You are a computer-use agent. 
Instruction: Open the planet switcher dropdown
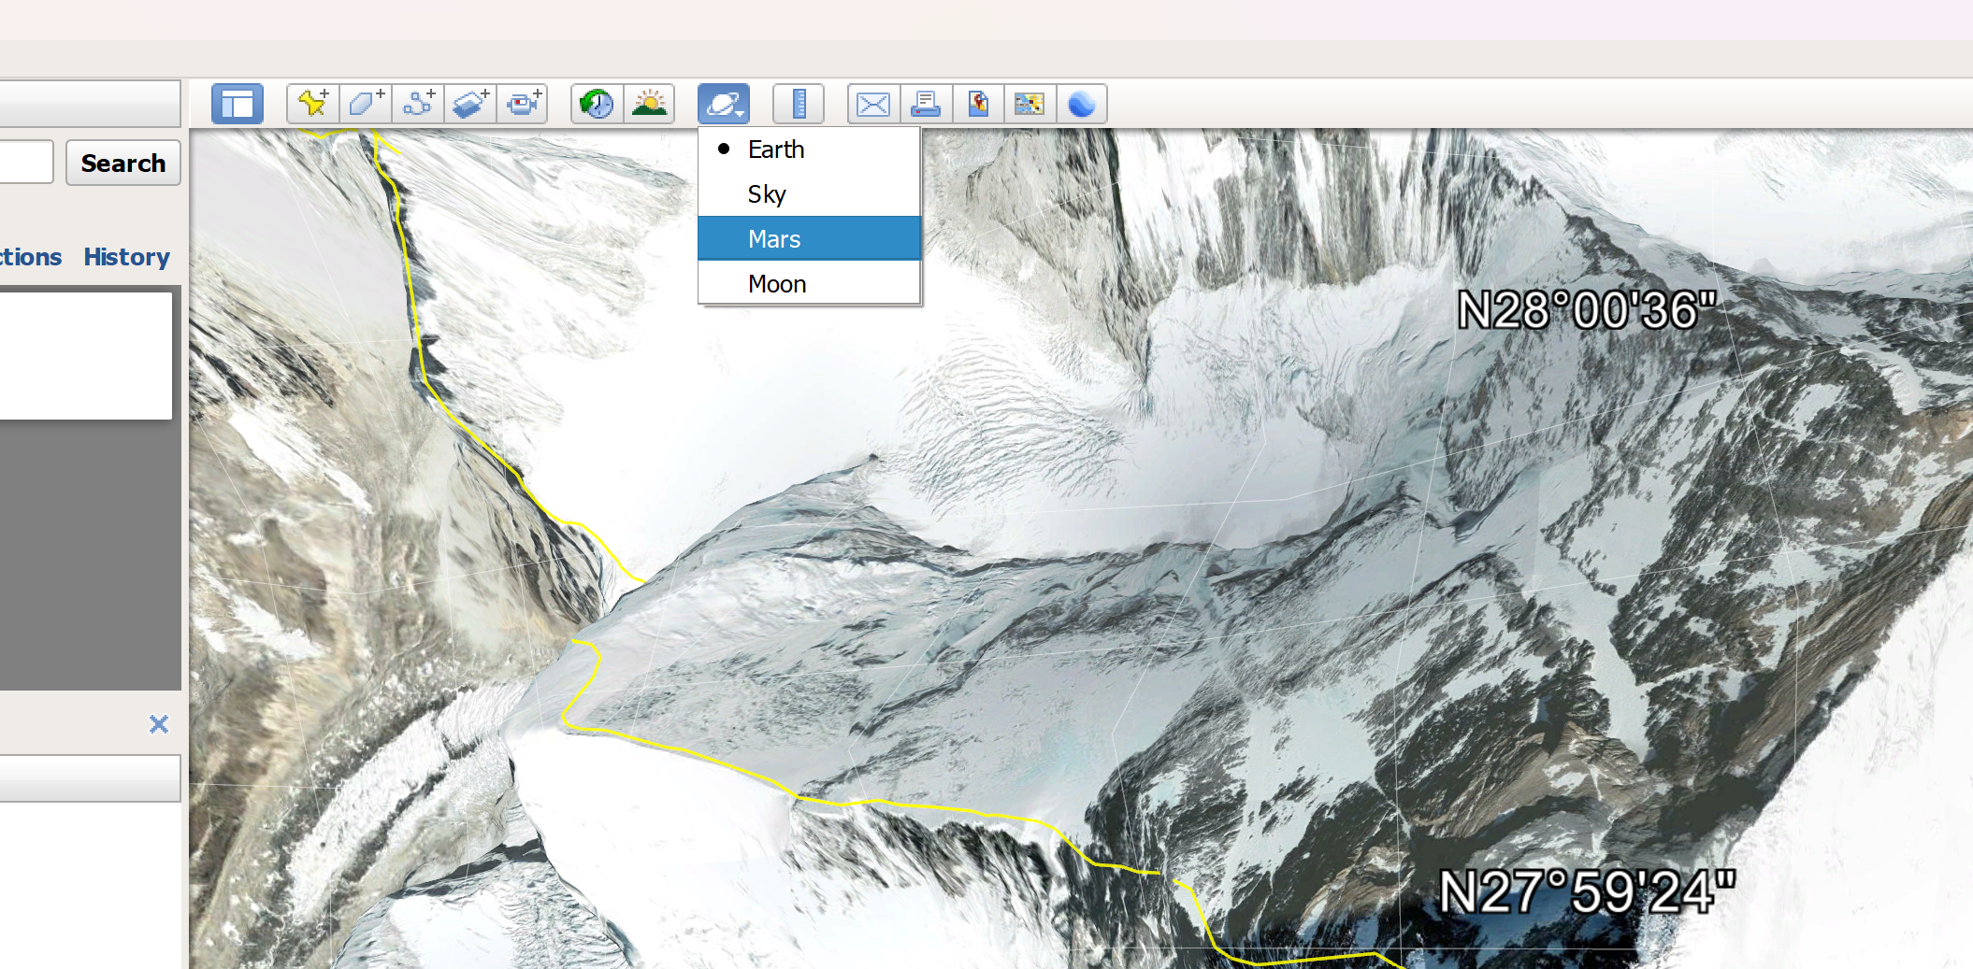[x=724, y=104]
